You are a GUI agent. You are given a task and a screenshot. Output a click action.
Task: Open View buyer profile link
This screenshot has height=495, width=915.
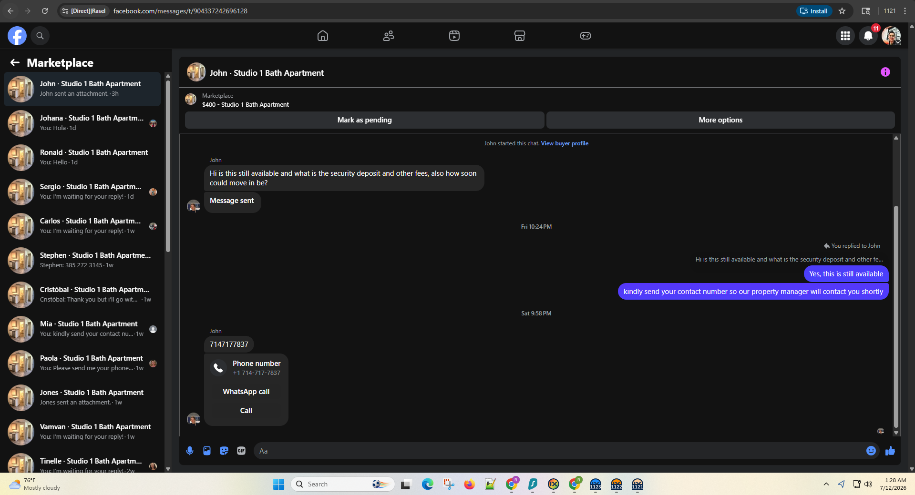pos(565,143)
